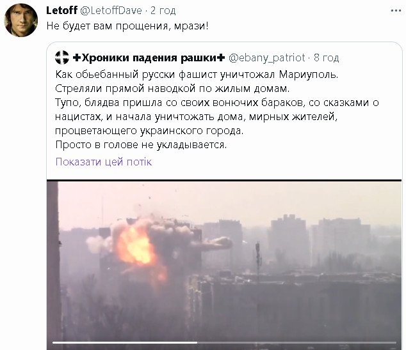Click the @ebany_patriot handle
406x350 pixels.
click(x=266, y=57)
